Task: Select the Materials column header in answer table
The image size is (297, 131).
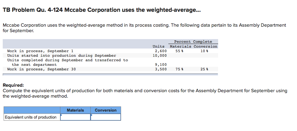Action: click(x=75, y=110)
